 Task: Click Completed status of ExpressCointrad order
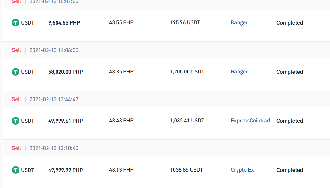(290, 121)
